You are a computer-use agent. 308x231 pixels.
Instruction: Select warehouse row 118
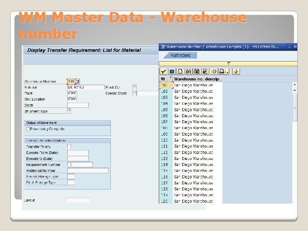[191, 189]
